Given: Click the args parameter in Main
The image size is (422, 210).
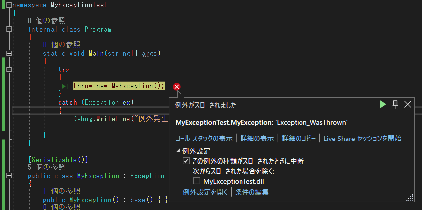Looking at the screenshot, I should (149, 54).
